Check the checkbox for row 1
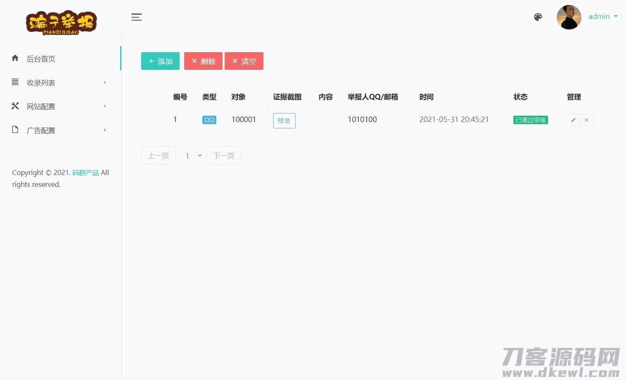The width and height of the screenshot is (626, 380). point(150,120)
